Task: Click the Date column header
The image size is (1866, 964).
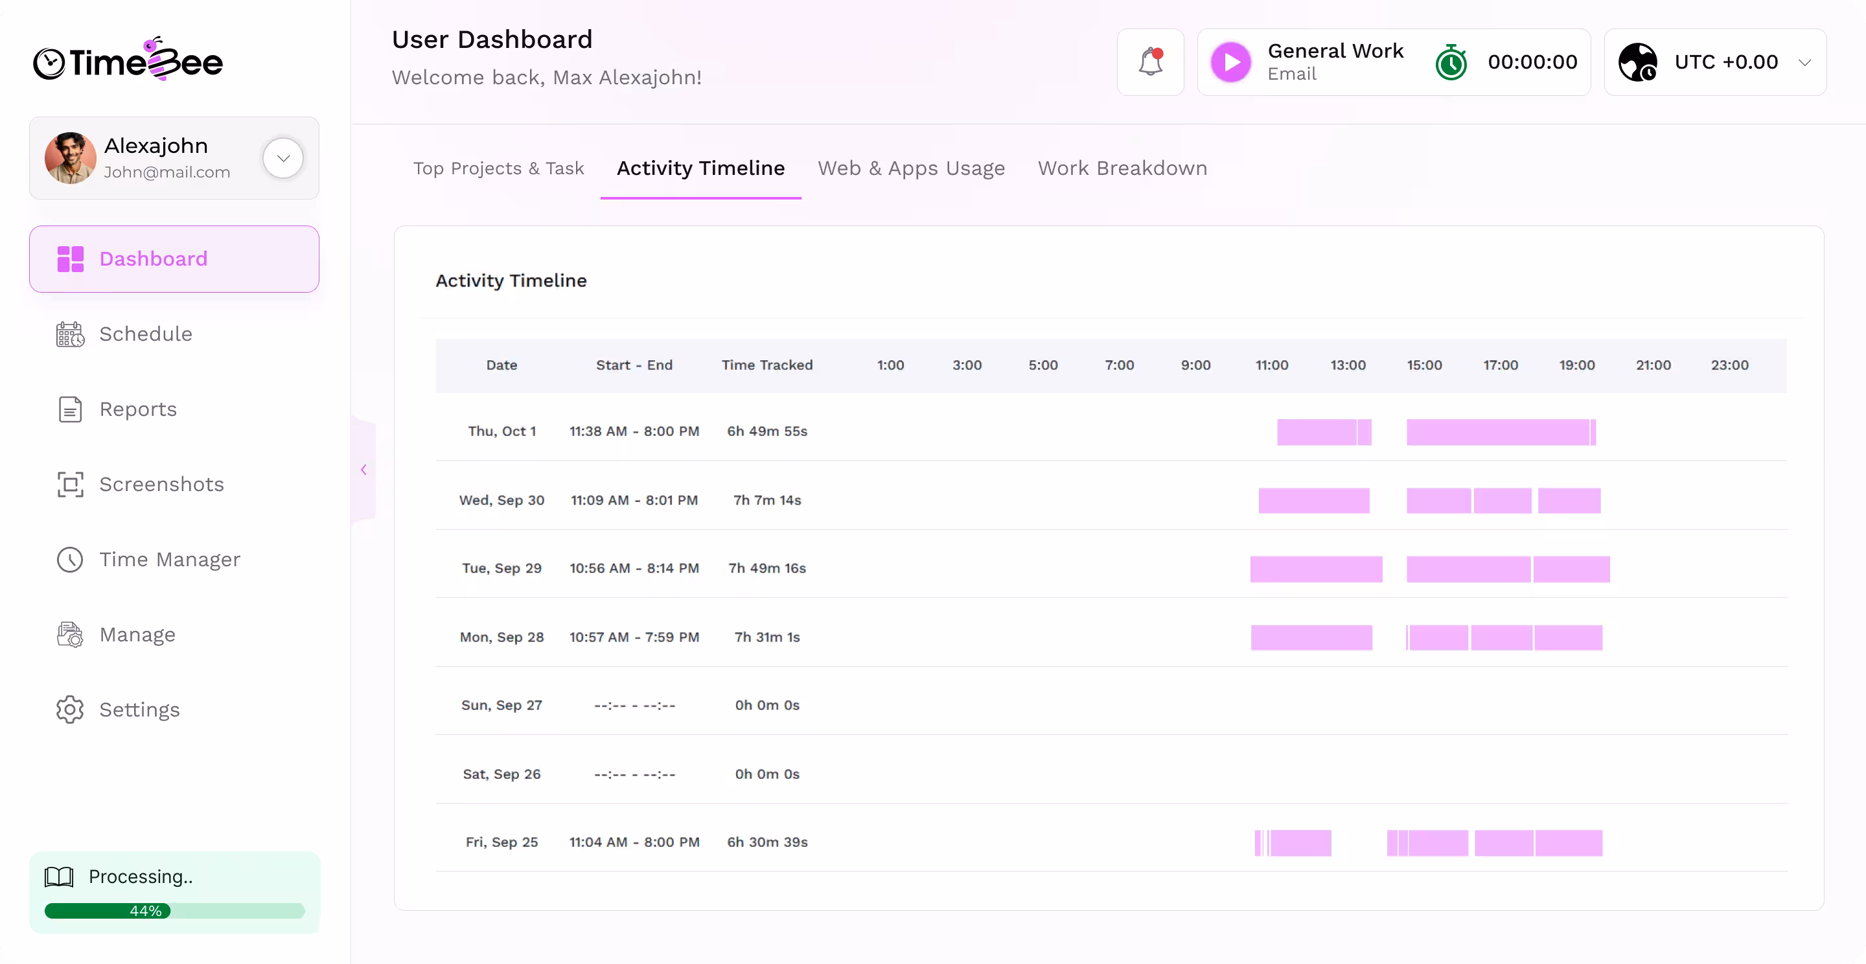Action: point(501,365)
